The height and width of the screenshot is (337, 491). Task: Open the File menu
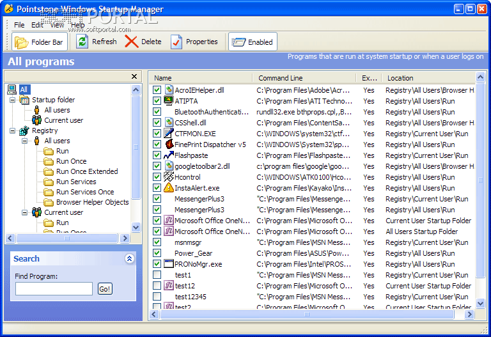19,25
